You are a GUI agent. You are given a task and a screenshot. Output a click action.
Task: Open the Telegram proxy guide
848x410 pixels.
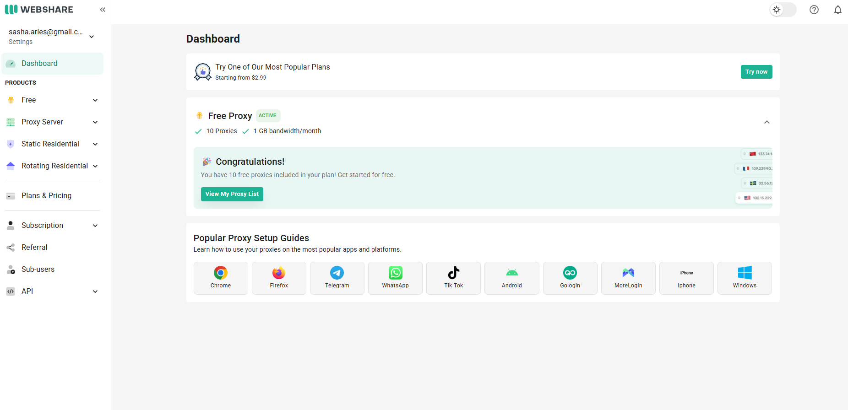(337, 278)
